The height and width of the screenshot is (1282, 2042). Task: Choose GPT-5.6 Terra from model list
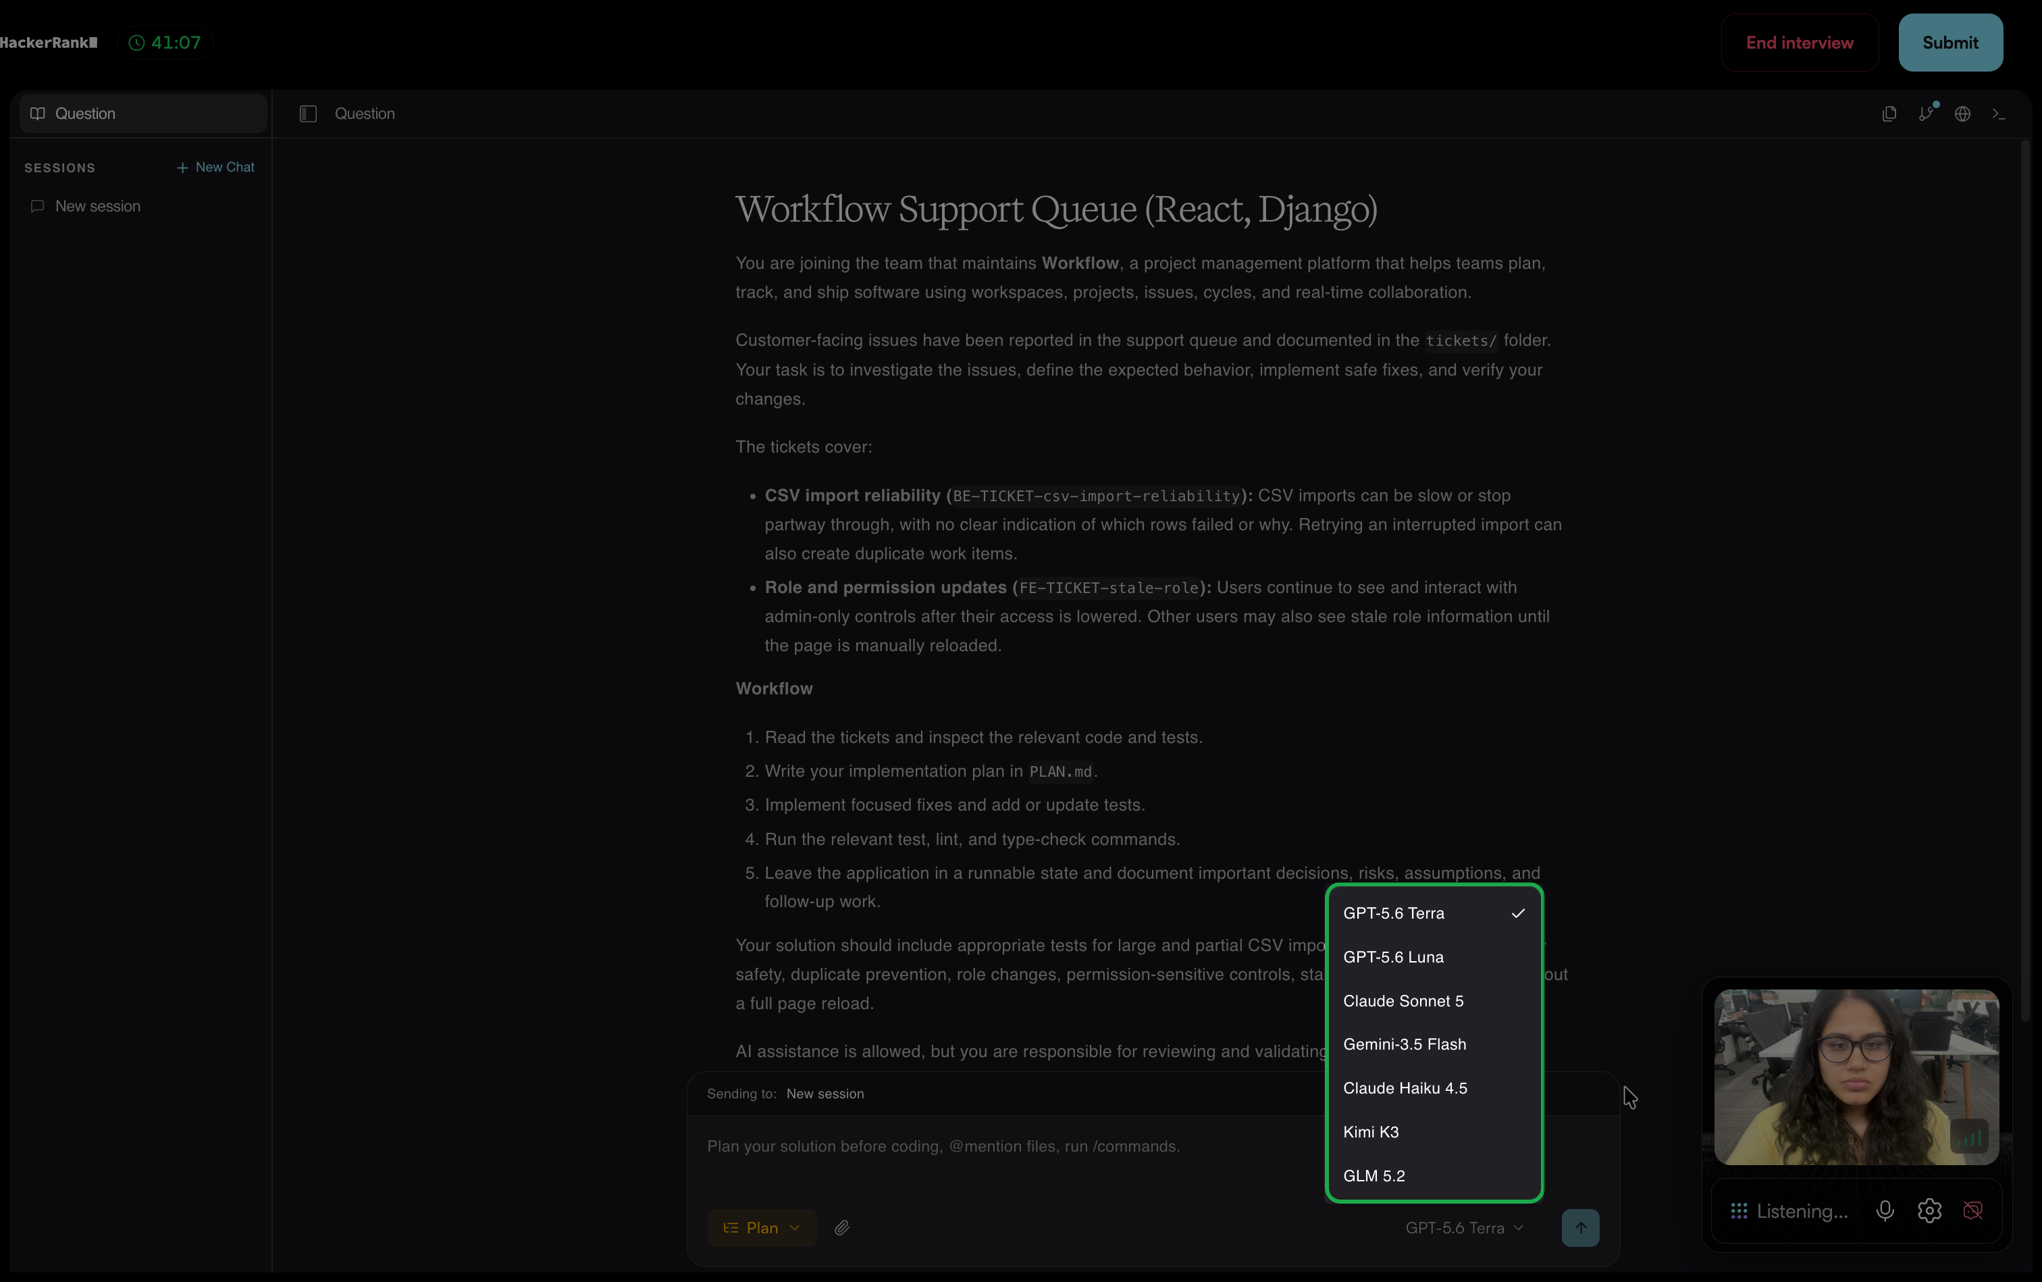tap(1434, 913)
